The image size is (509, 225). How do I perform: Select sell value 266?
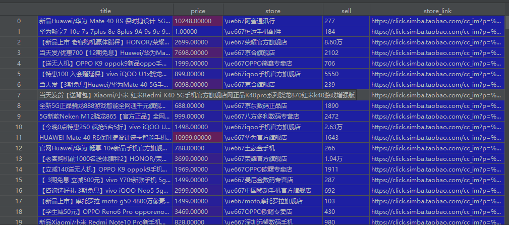coord(347,148)
